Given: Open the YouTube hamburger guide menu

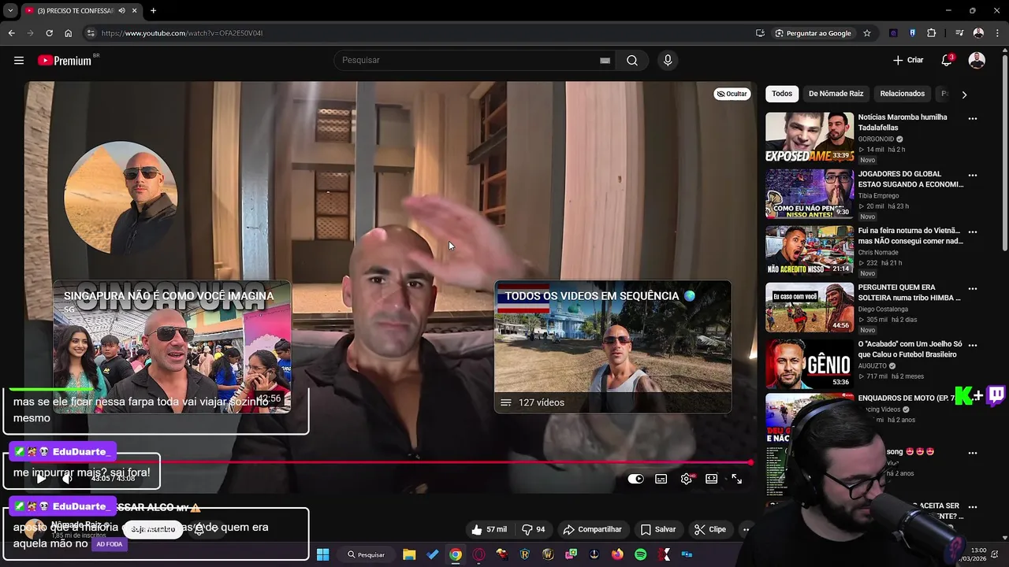Looking at the screenshot, I should [x=19, y=61].
